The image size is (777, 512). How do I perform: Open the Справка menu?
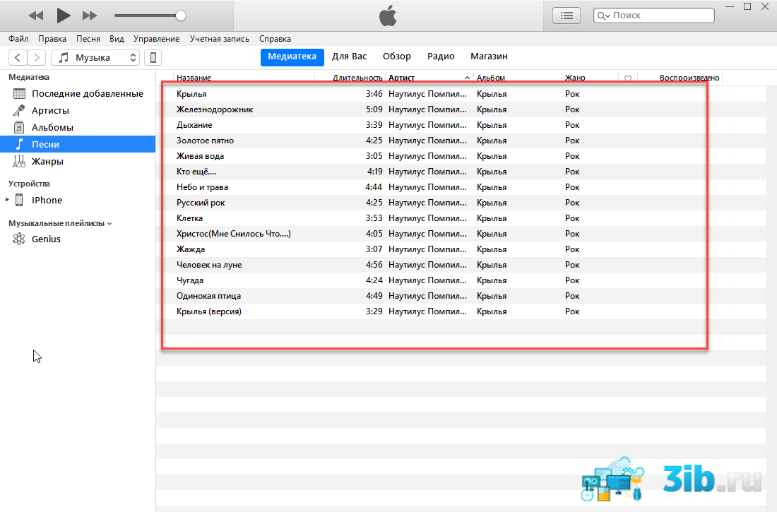coord(275,39)
